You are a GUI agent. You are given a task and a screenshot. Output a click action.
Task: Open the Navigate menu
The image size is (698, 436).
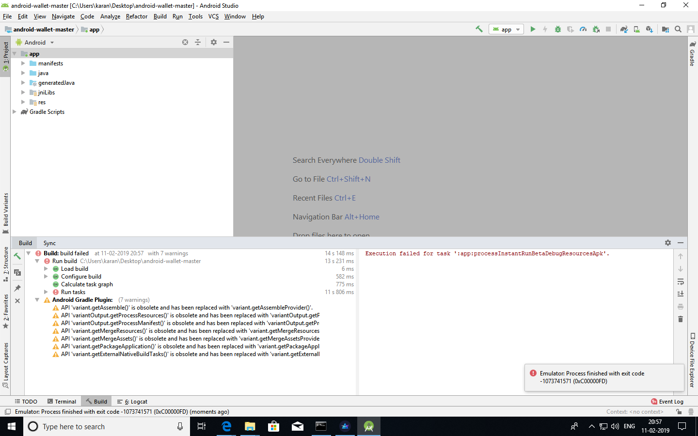click(63, 16)
